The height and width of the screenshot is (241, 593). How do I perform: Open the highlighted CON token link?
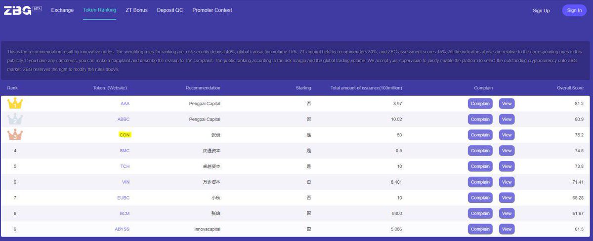pos(125,135)
